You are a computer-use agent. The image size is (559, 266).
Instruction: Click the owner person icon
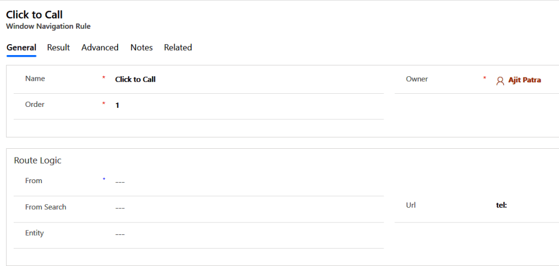point(500,81)
